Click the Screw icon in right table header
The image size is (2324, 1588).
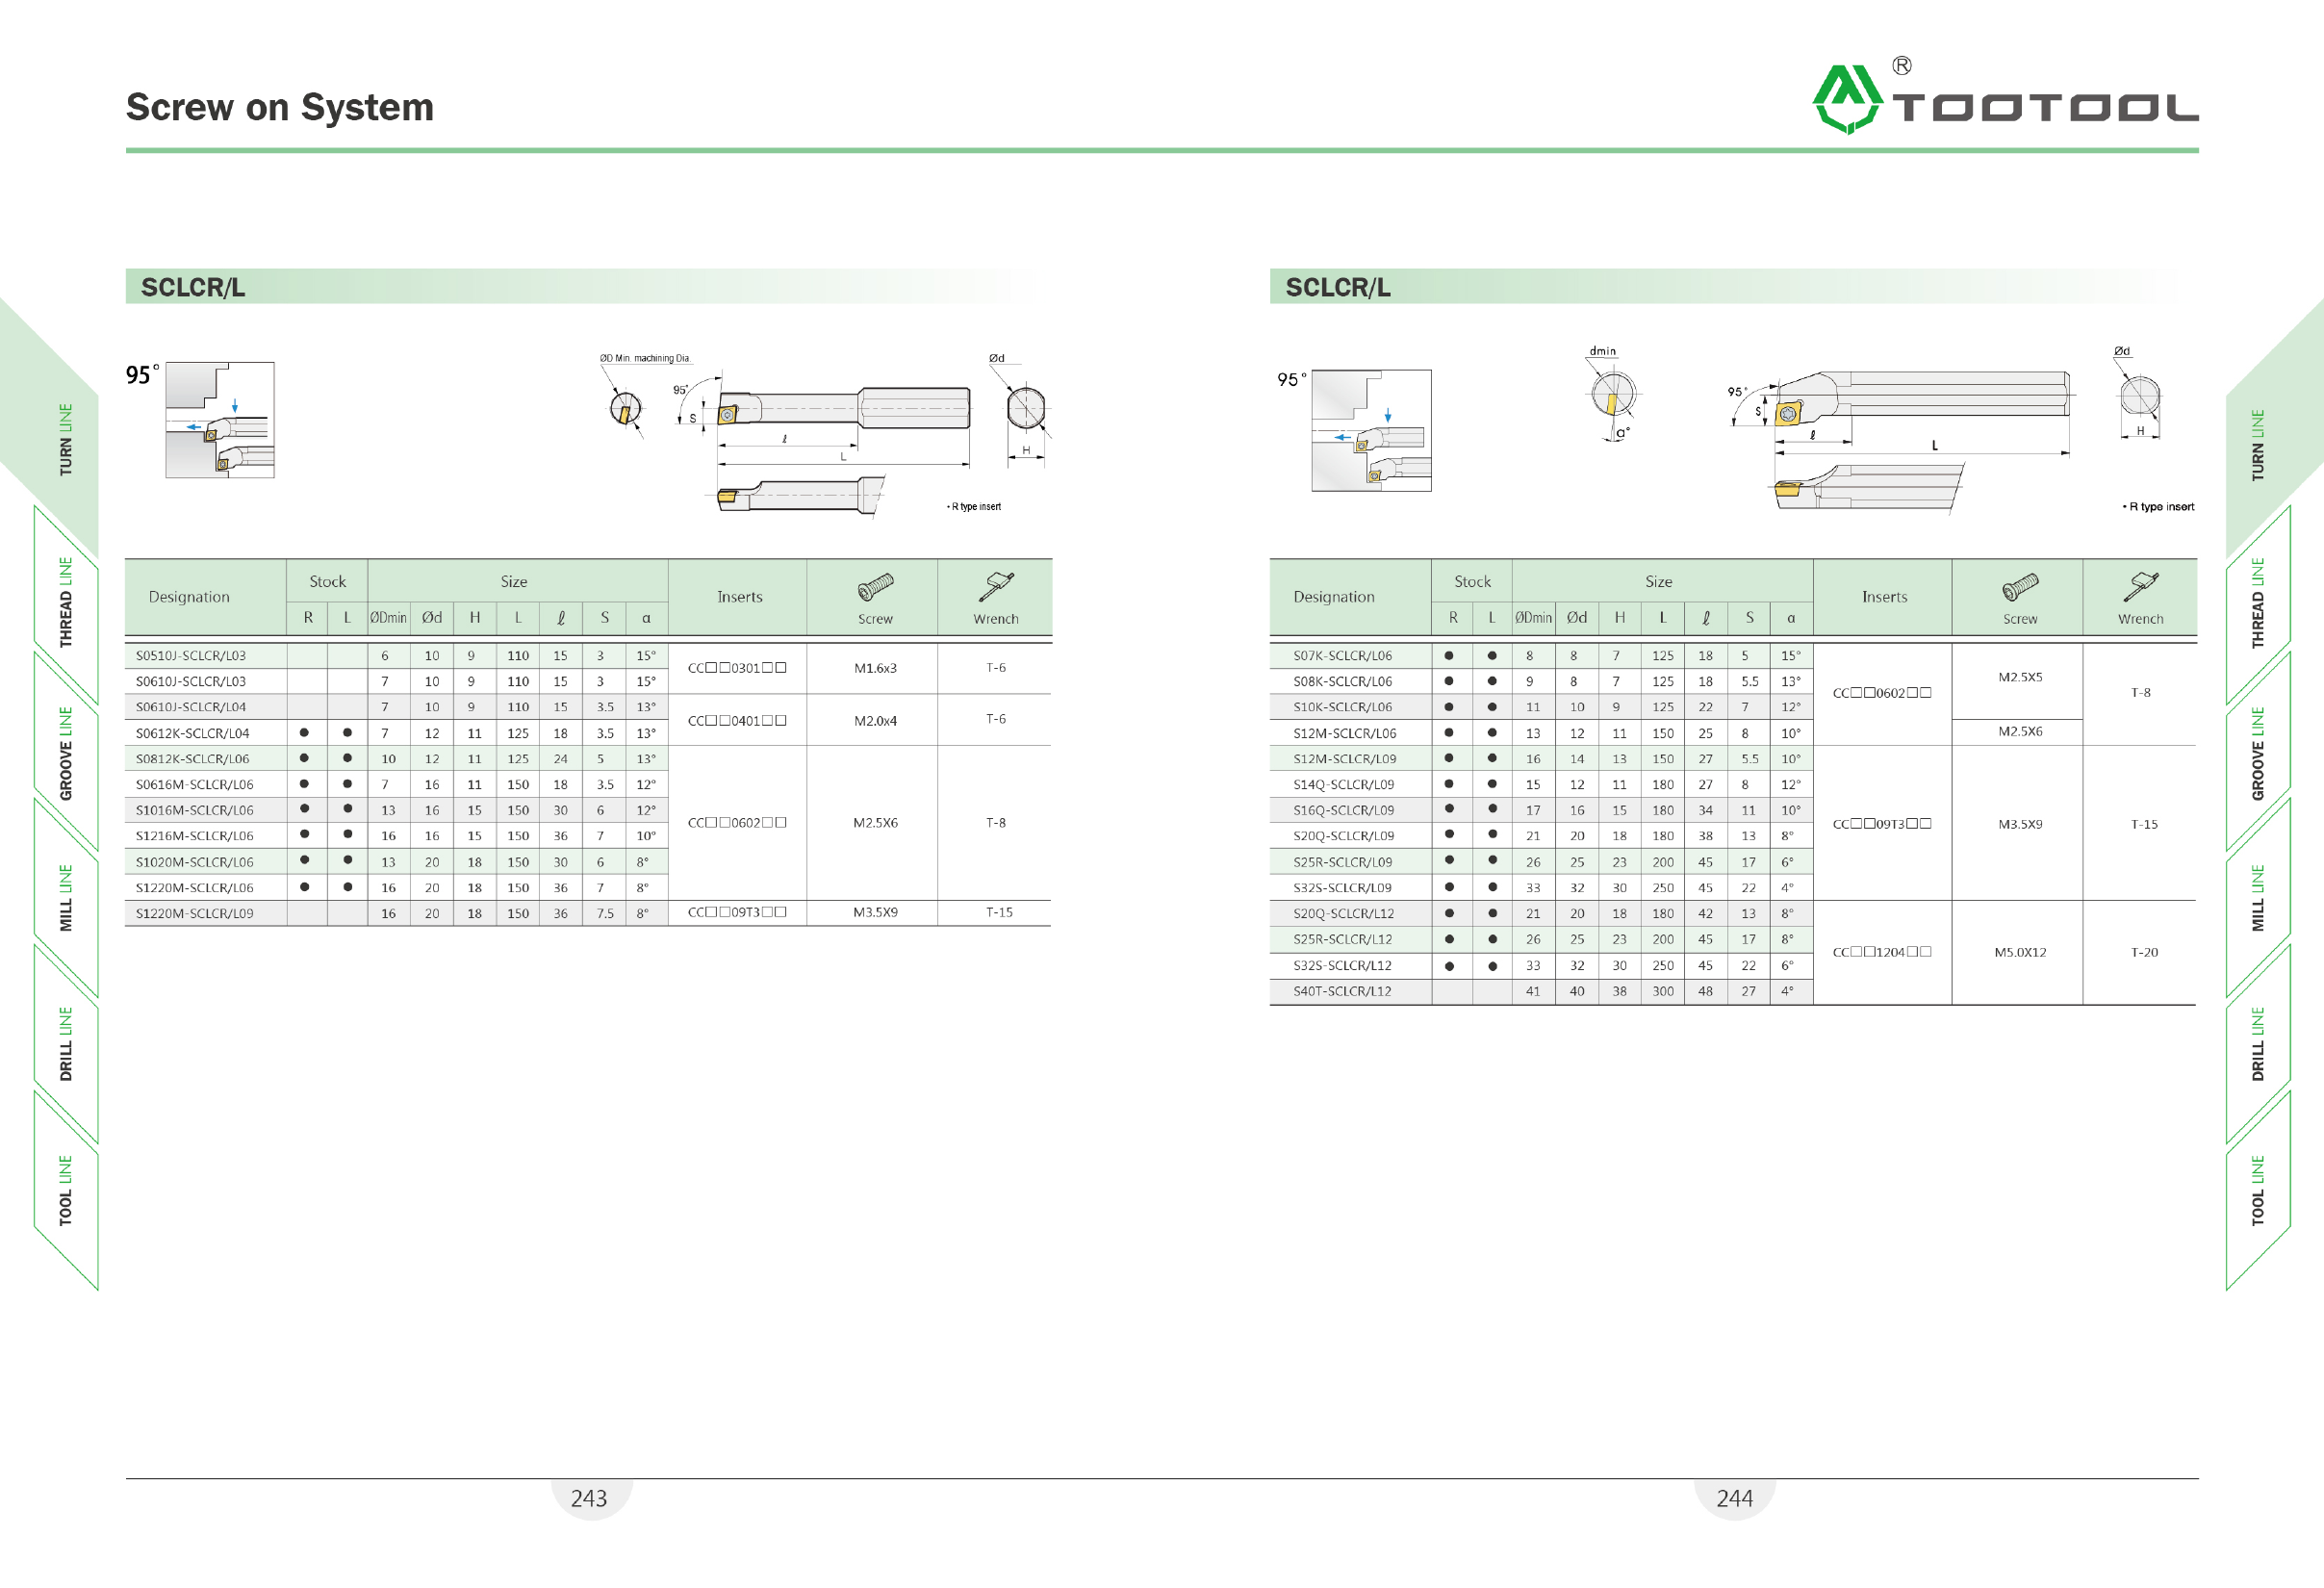(2020, 585)
